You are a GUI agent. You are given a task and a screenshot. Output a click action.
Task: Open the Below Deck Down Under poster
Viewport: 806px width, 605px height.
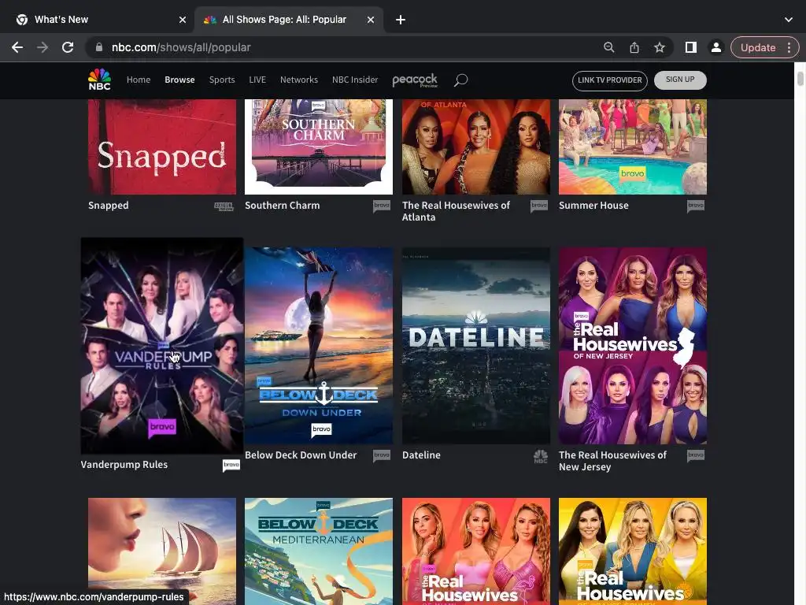click(319, 346)
